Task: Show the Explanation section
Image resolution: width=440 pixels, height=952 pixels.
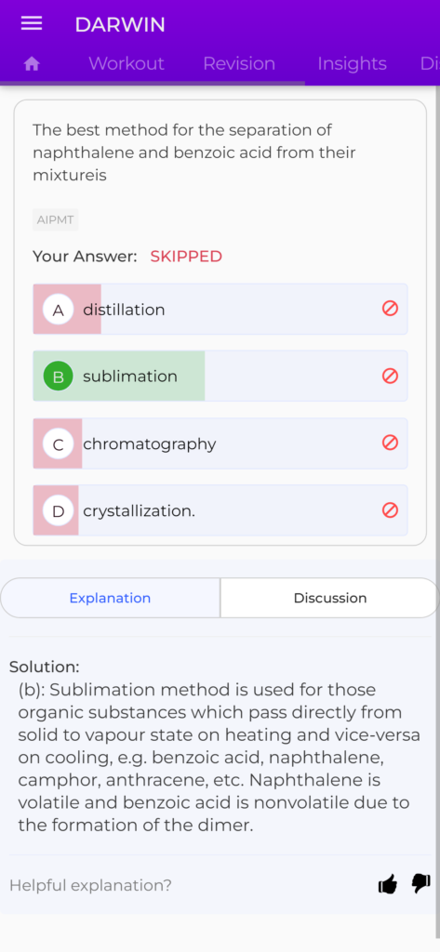Action: point(110,598)
